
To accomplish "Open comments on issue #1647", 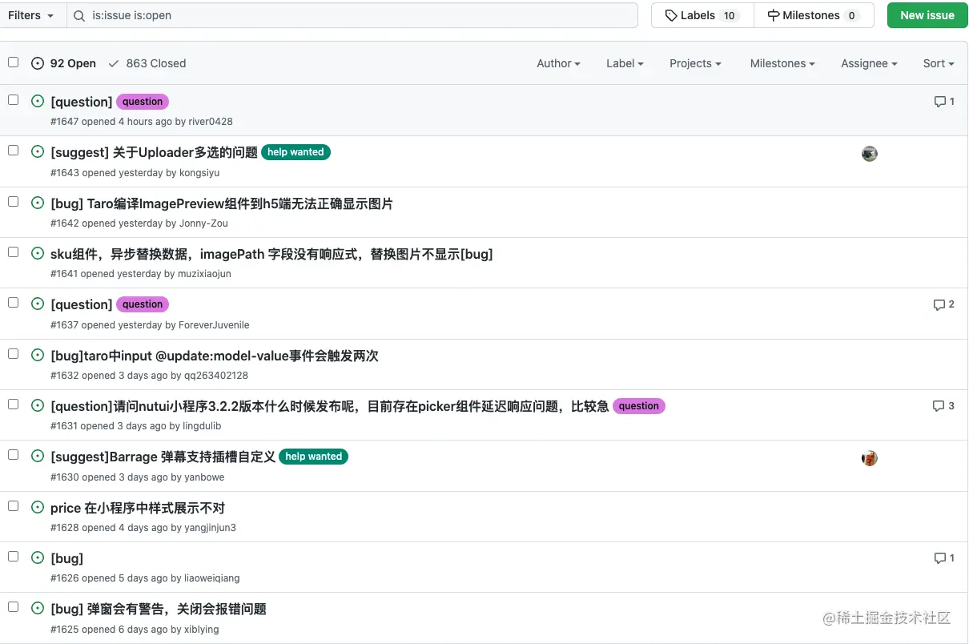I will [944, 102].
